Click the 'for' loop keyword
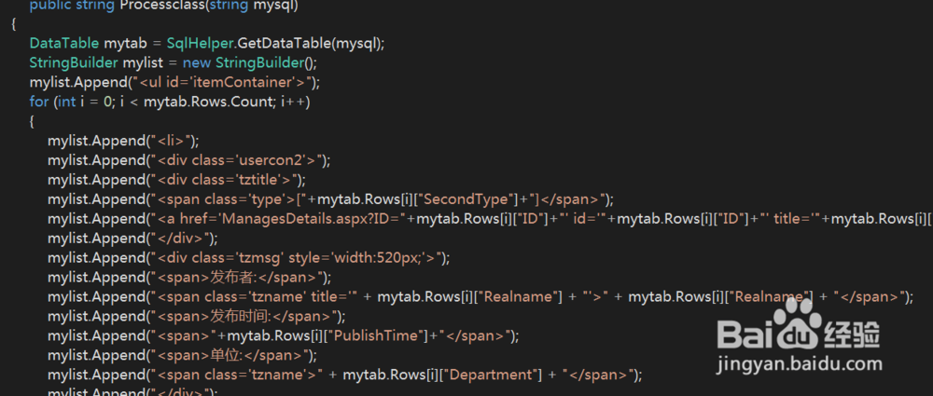Viewport: 933px width, 396px height. tap(38, 102)
